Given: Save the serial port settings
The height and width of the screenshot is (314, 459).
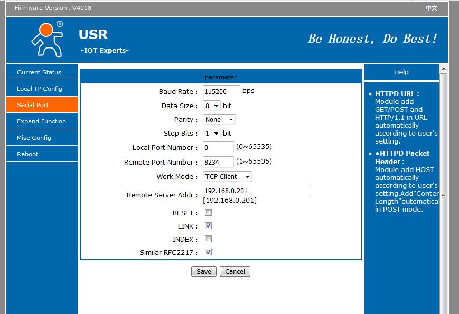Looking at the screenshot, I should [x=203, y=271].
